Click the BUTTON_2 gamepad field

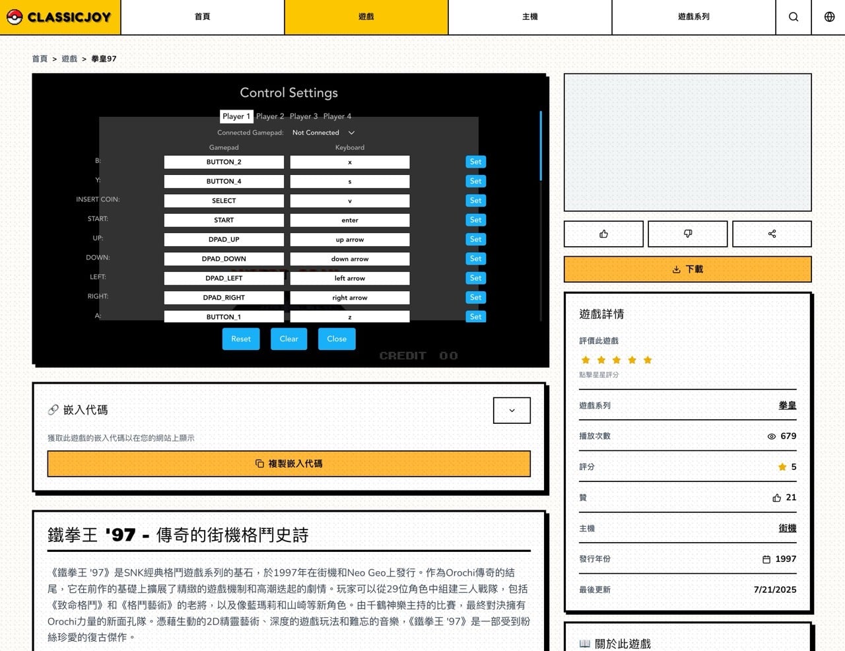click(x=224, y=162)
